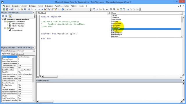
Task: Open the Workbook object dropdown
Action: [x=108, y=13]
